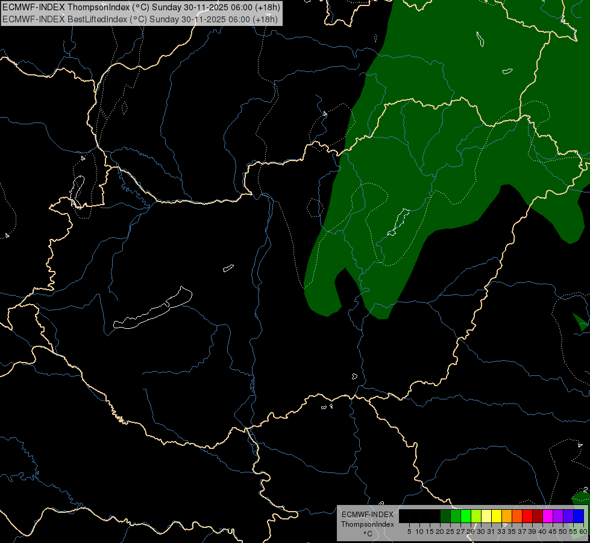Click the legend value label "10"

pyautogui.click(x=419, y=532)
